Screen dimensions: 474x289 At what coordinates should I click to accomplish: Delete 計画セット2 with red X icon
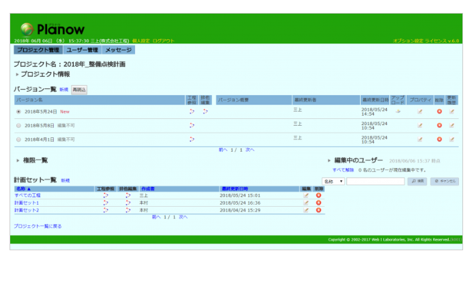pos(319,210)
